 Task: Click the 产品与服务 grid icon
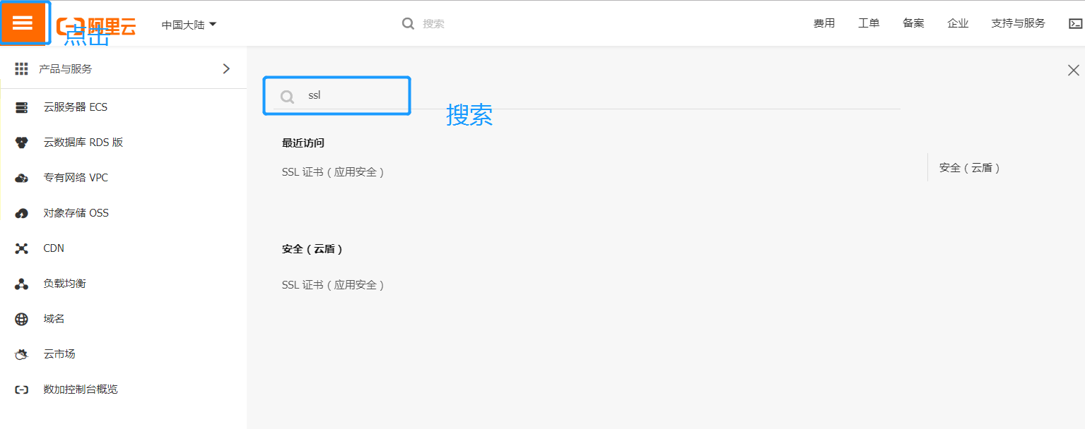pyautogui.click(x=22, y=68)
